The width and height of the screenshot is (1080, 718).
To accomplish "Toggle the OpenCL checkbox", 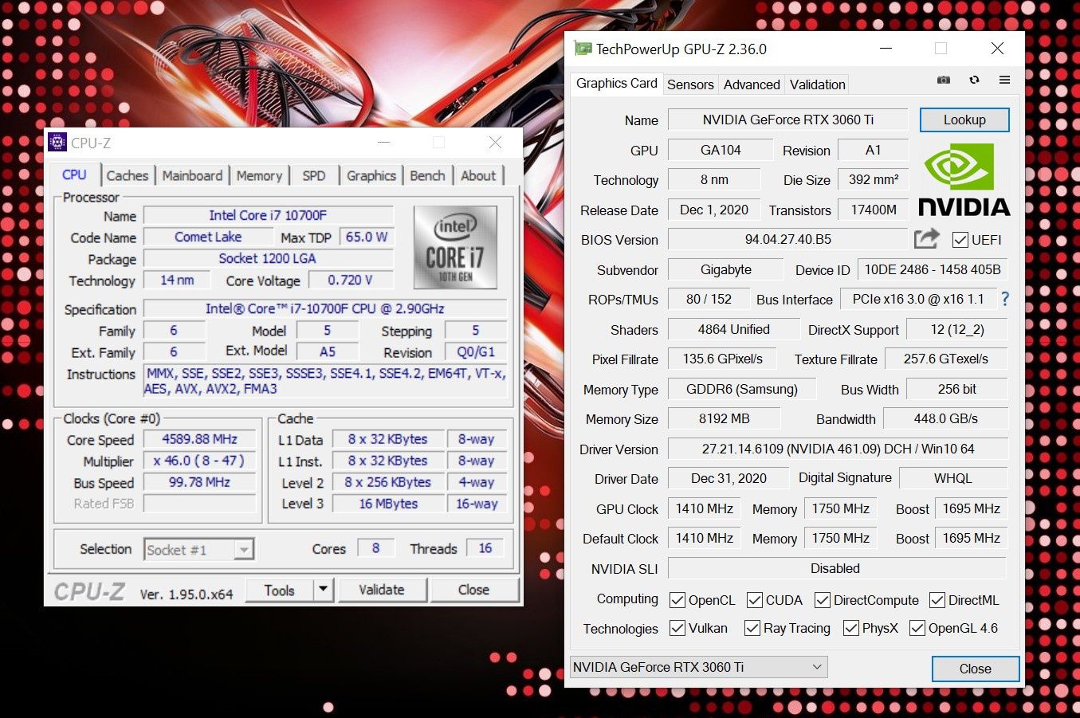I will [x=677, y=600].
